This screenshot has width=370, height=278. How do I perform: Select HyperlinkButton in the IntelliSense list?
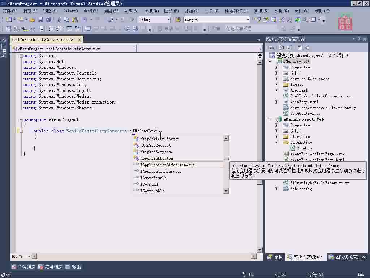[x=157, y=159]
